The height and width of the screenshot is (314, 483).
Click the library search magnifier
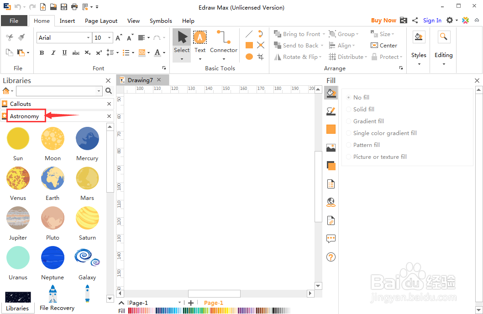[x=109, y=91]
